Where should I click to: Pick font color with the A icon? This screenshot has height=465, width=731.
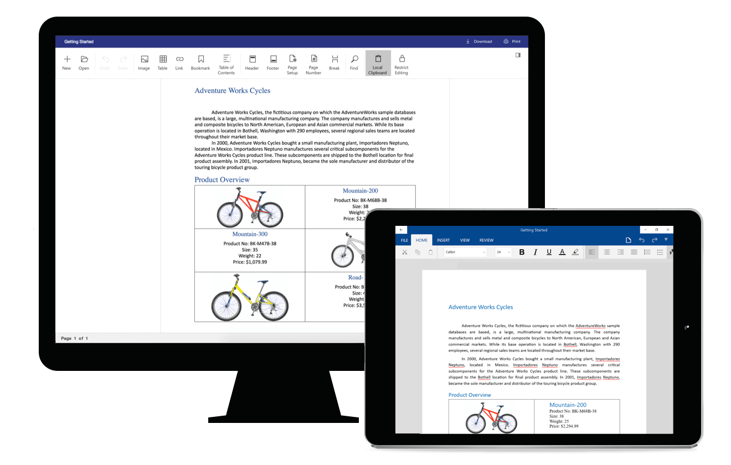pos(562,252)
